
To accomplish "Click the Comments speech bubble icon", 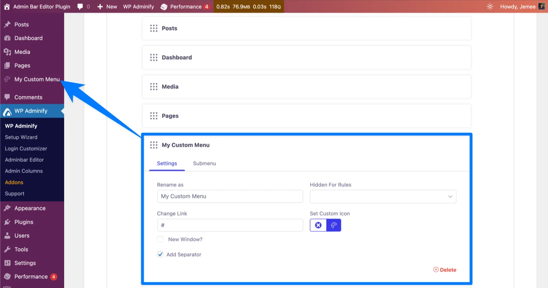I will (x=7, y=97).
